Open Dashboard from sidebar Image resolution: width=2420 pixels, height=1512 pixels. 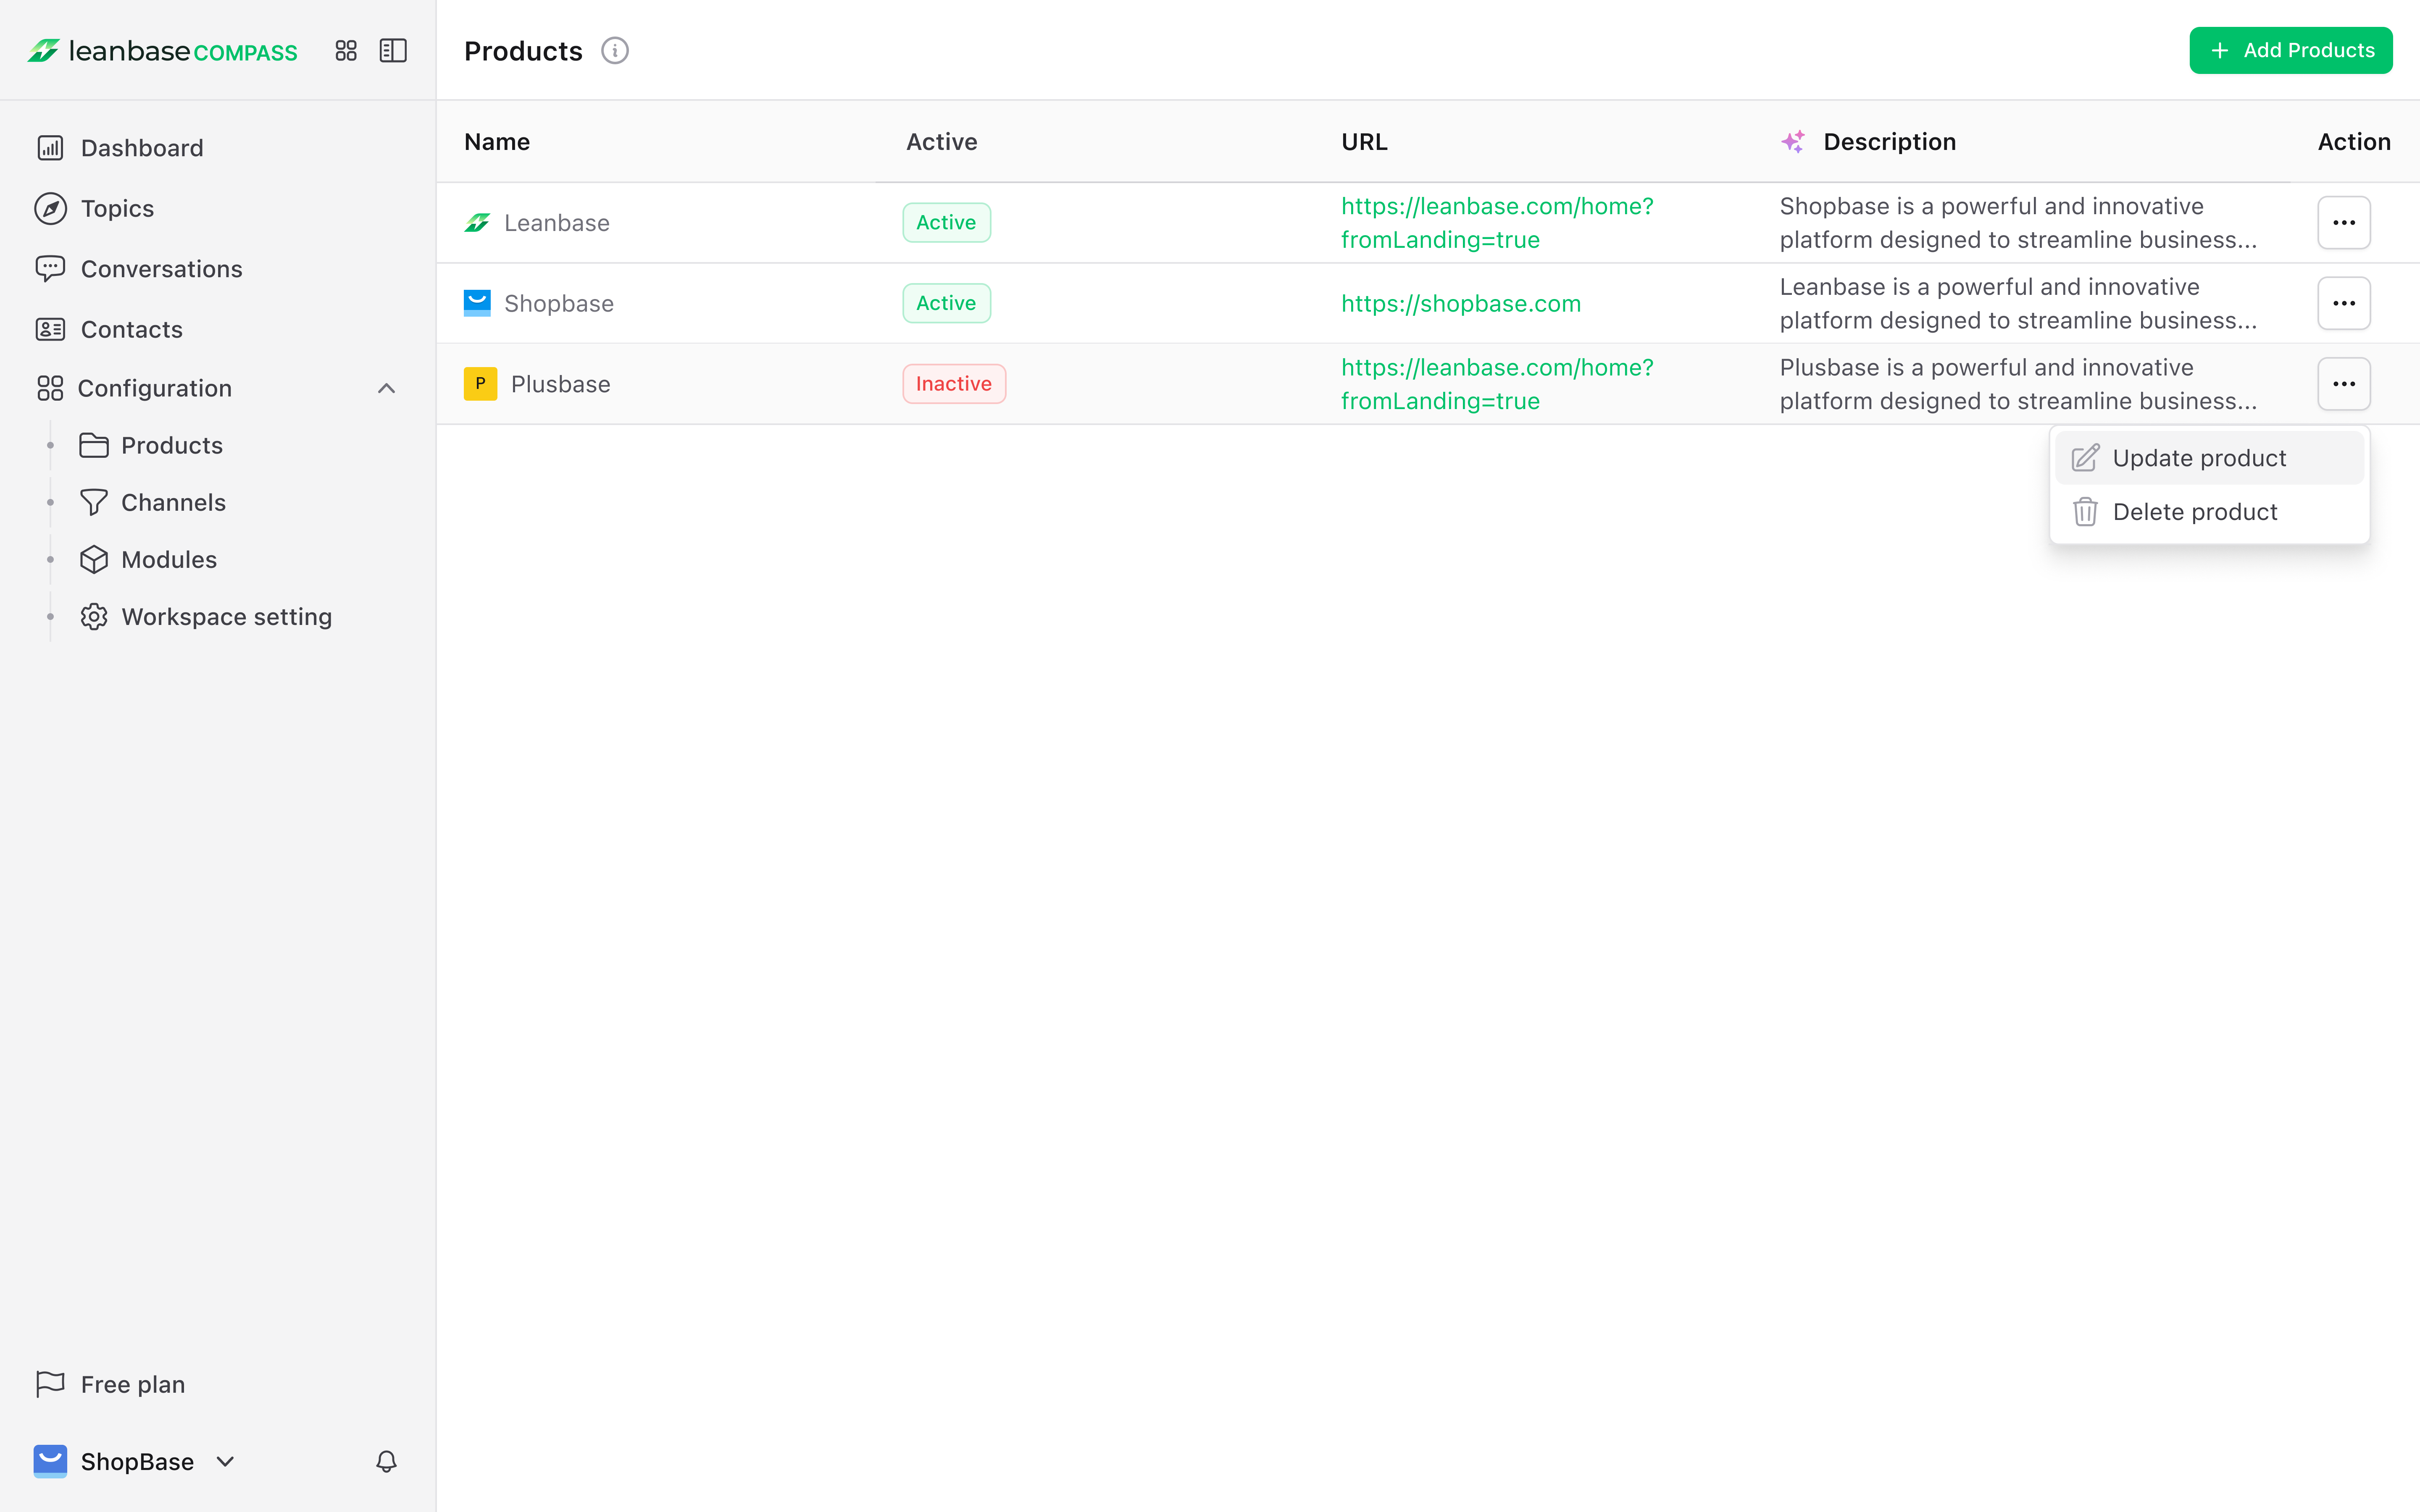141,148
